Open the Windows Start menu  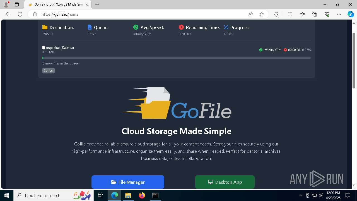(x=7, y=195)
